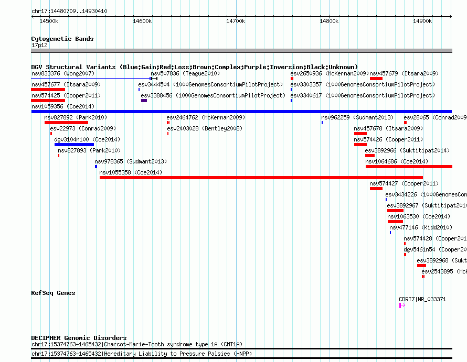This screenshot has height=362, width=467.
Task: Click esv3388456 purple inversion bar
Action: click(144, 101)
